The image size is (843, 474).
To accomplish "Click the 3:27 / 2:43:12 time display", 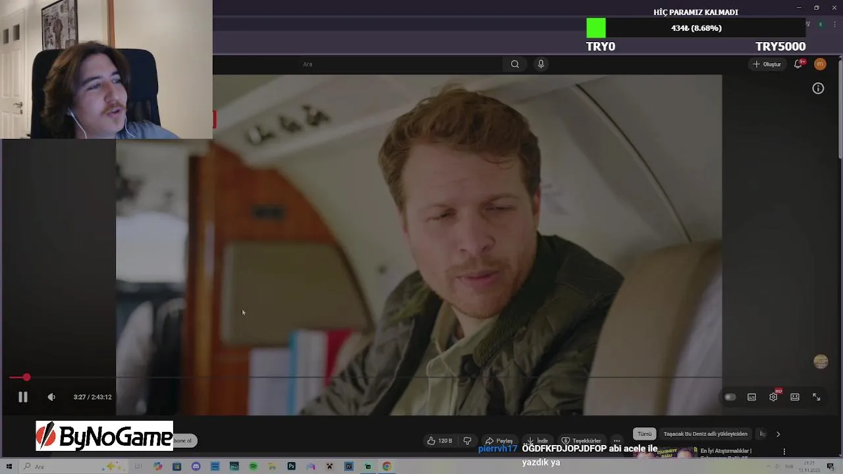I will pos(92,397).
